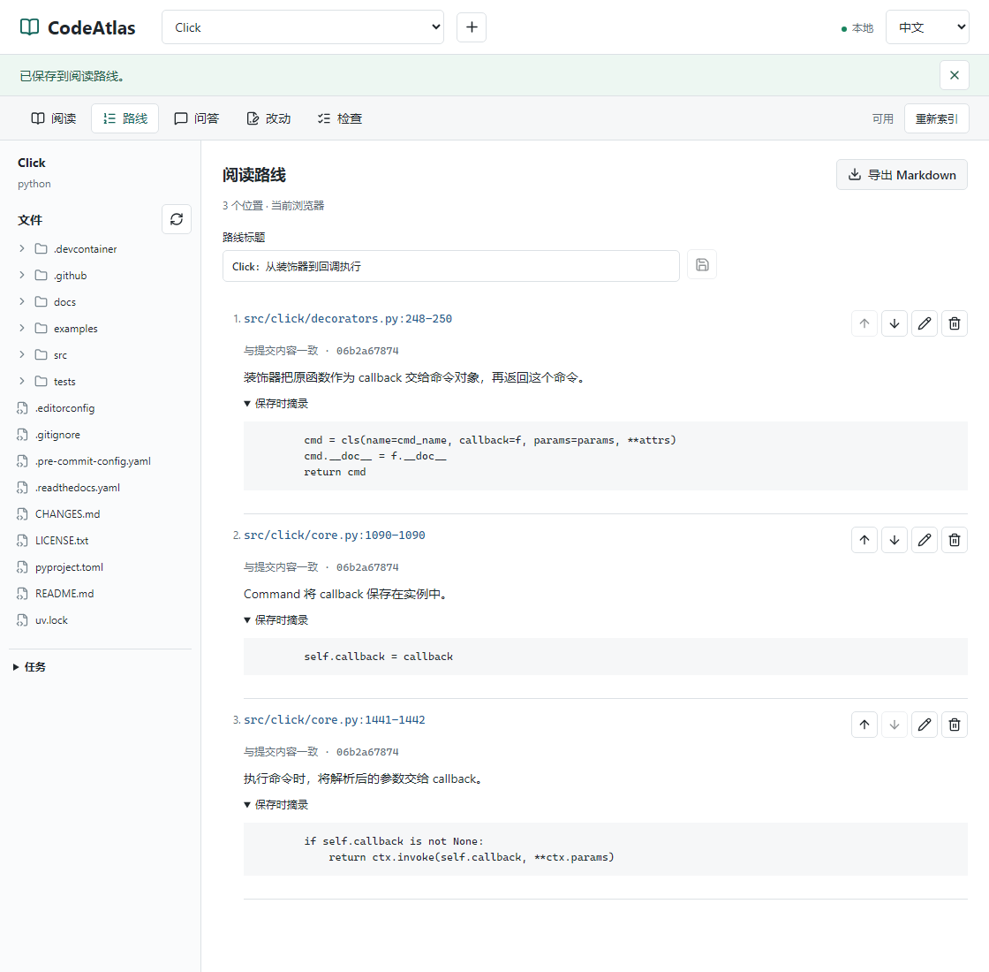Collapse 保存时摘录 under core.py:1441 entry

point(276,805)
